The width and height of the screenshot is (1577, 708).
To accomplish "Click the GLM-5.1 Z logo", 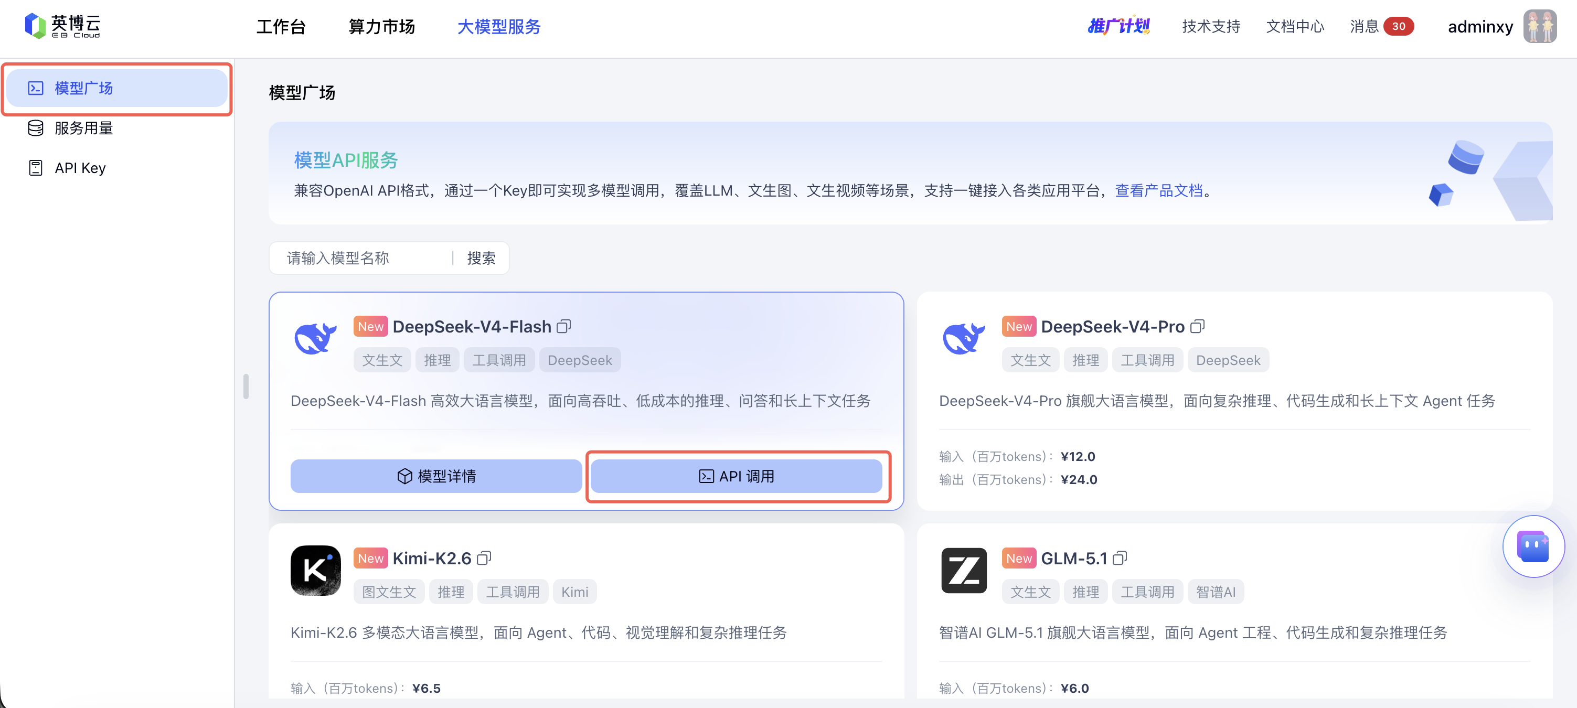I will [x=964, y=570].
